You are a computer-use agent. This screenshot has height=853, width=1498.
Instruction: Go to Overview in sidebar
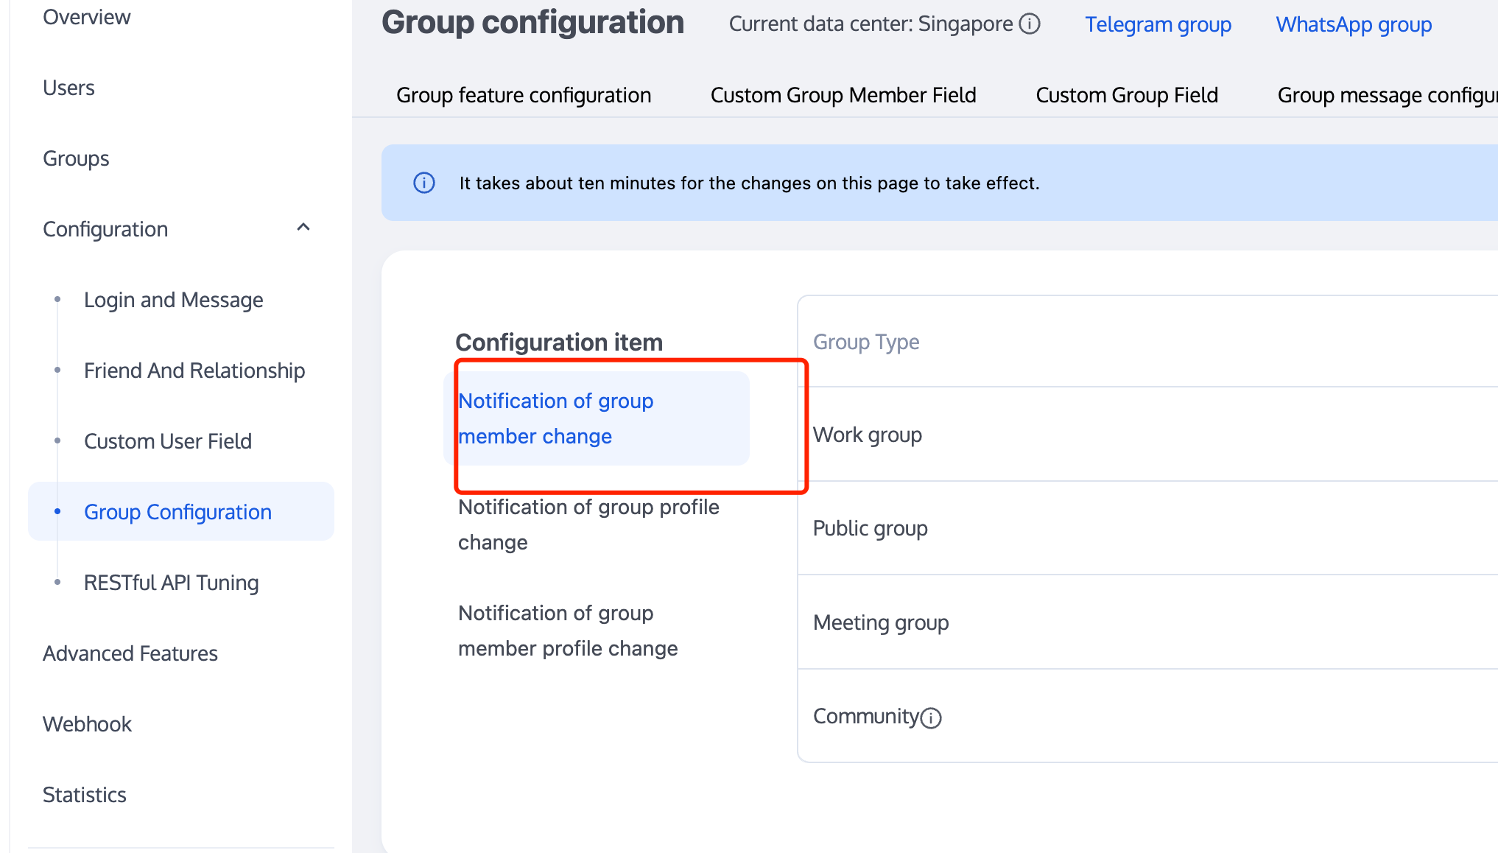tap(87, 17)
